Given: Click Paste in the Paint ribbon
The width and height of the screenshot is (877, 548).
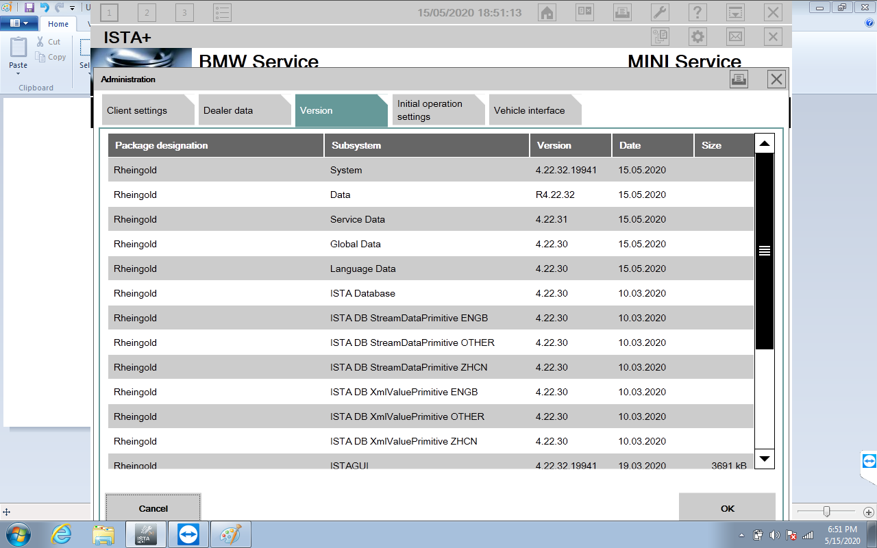Looking at the screenshot, I should [x=18, y=57].
